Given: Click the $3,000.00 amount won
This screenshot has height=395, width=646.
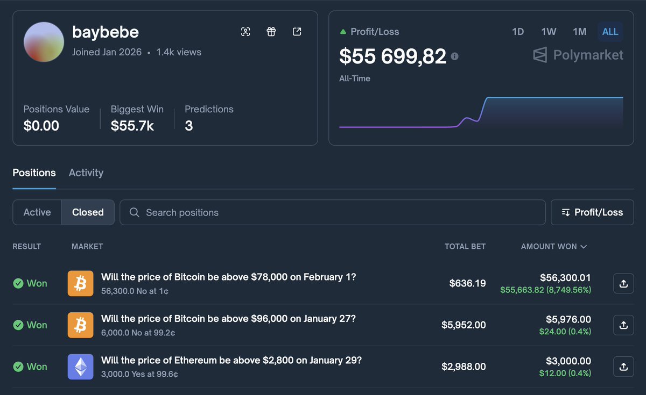Looking at the screenshot, I should coord(569,361).
